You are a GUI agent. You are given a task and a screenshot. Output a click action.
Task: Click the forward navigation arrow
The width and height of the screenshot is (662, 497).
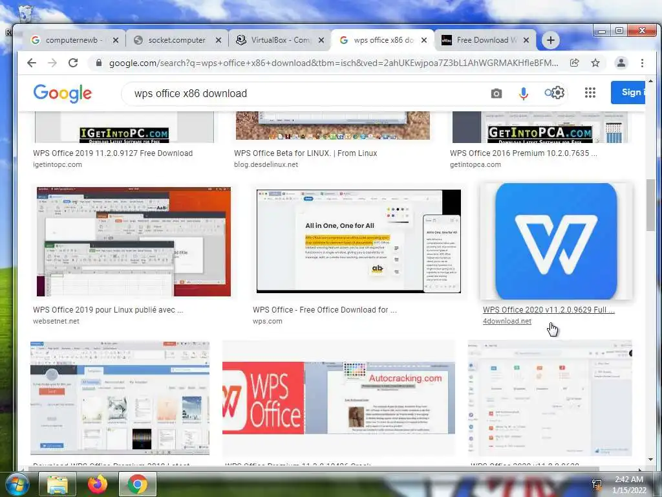click(52, 63)
